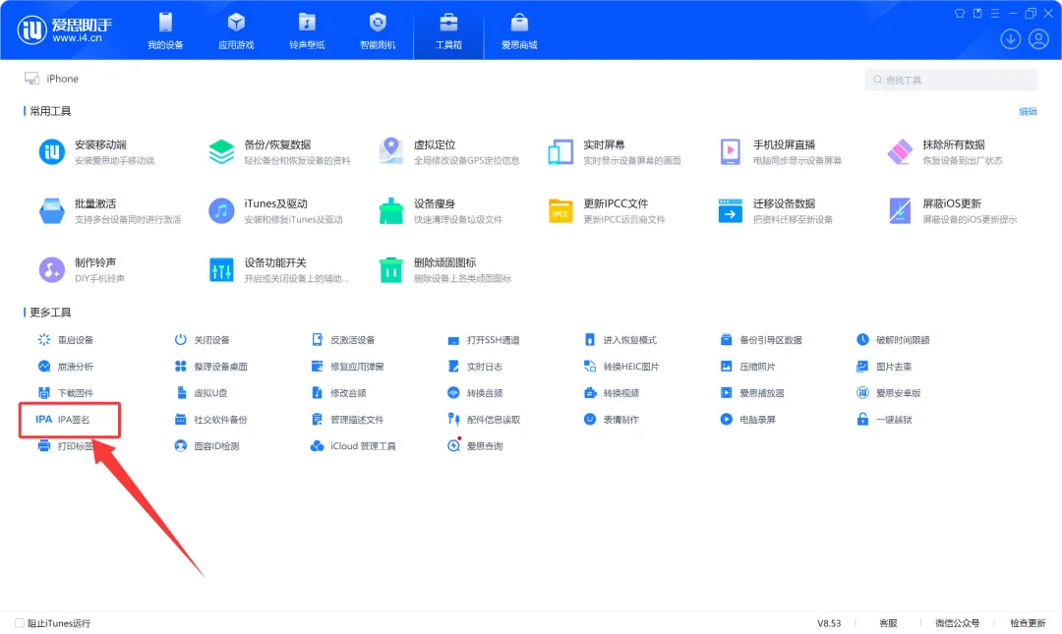1062x634 pixels.
Task: Toggle 阻止iTunes运行 checkbox
Action: (19, 623)
